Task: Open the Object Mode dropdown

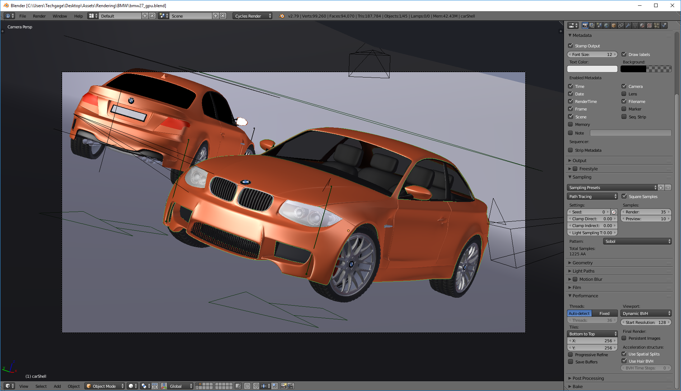Action: 104,386
